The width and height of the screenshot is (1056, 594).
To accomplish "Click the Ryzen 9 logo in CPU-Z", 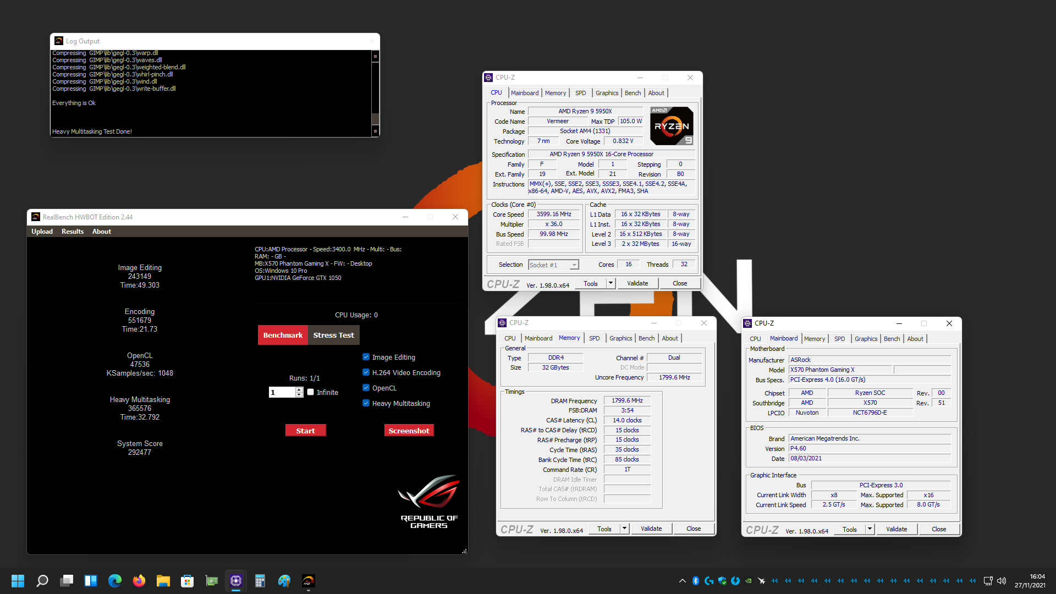I will (672, 126).
